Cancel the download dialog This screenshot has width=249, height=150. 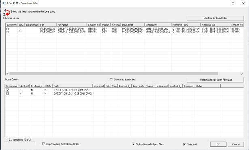(236, 144)
